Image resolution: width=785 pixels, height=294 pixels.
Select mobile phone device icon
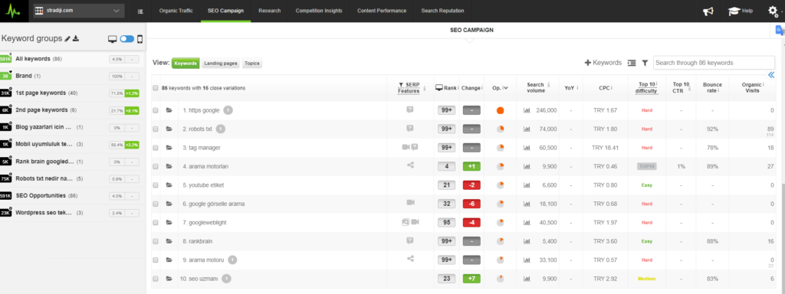[140, 39]
